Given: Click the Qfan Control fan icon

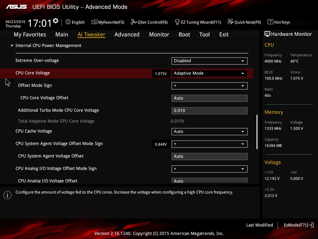Looking at the screenshot, I should coord(134,22).
